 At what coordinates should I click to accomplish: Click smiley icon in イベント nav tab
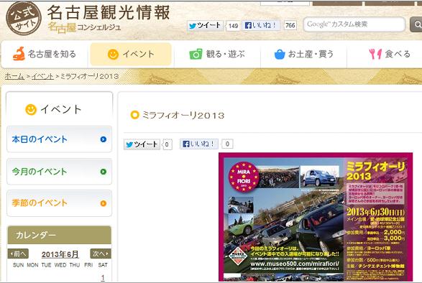click(x=113, y=55)
